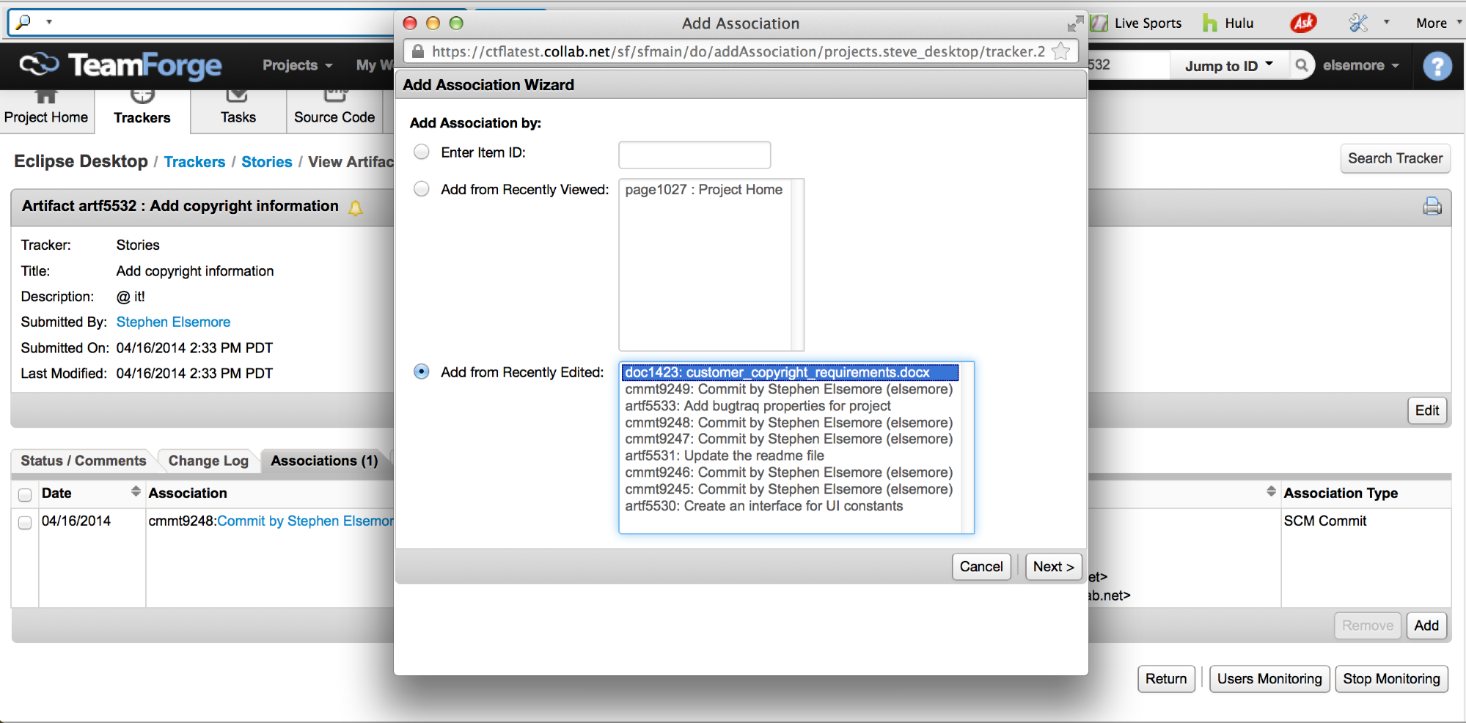The image size is (1466, 723).
Task: Click the Enter Item ID text field
Action: tap(694, 155)
